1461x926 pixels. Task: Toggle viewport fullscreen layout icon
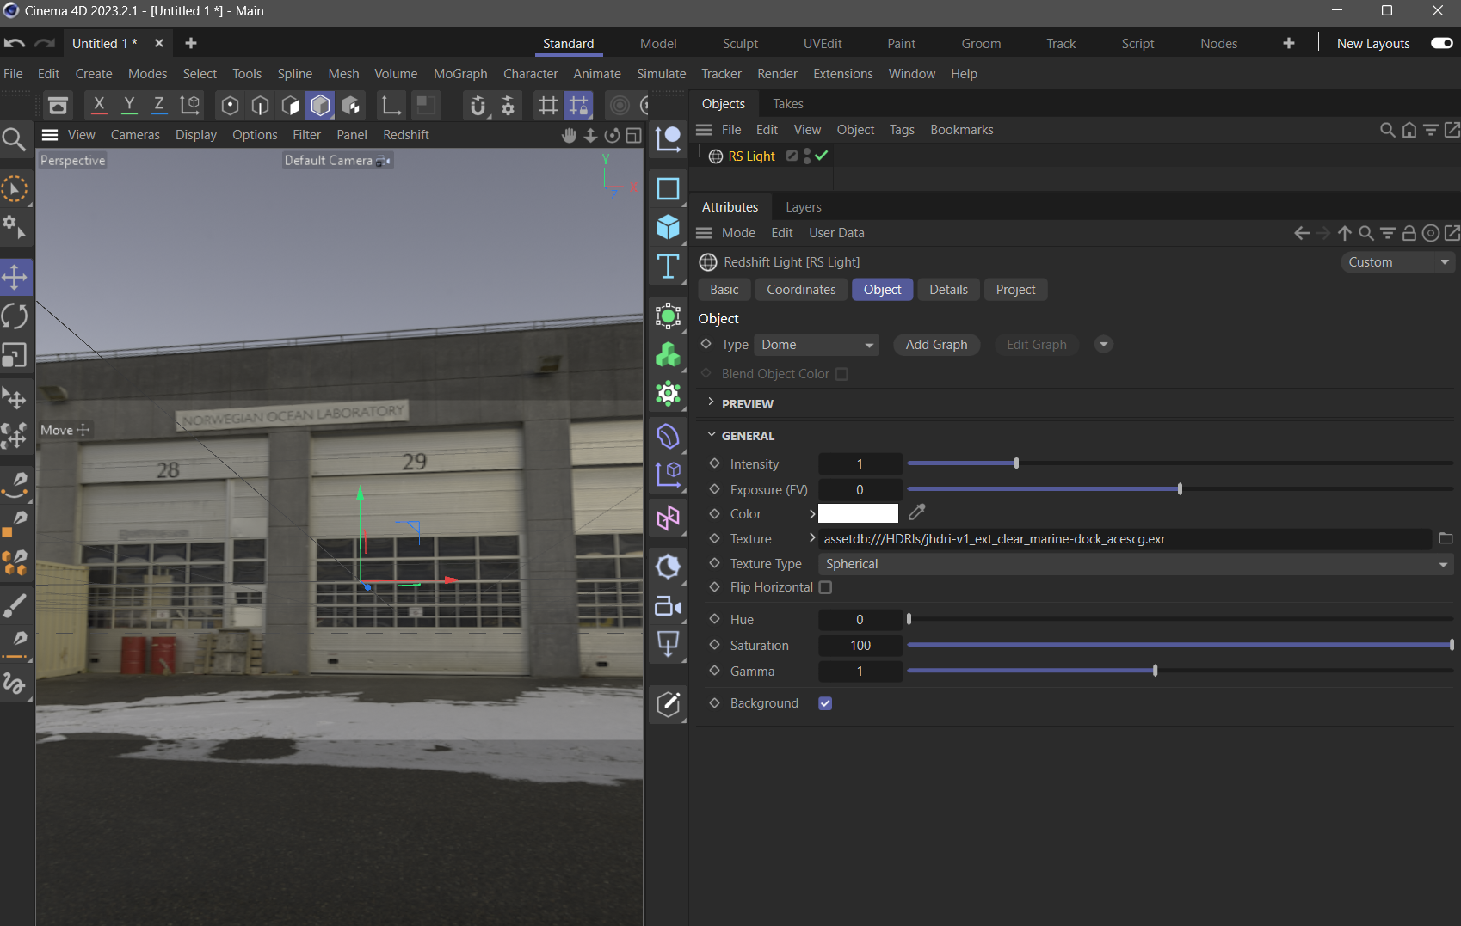click(x=633, y=135)
